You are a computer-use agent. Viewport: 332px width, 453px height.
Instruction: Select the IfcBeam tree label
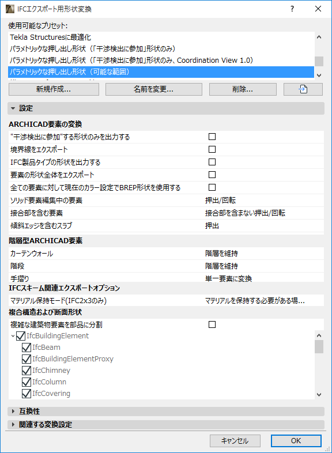[x=46, y=348]
